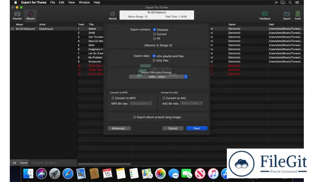Open Launchpad rocket icon in dock

tap(55, 173)
